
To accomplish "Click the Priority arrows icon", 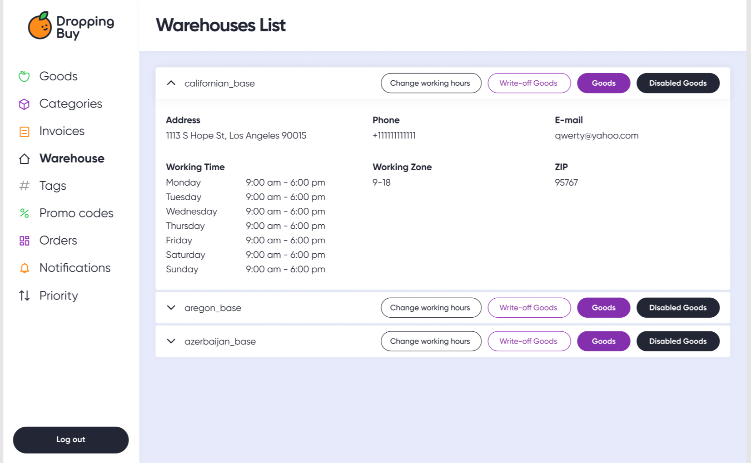I will coord(25,296).
